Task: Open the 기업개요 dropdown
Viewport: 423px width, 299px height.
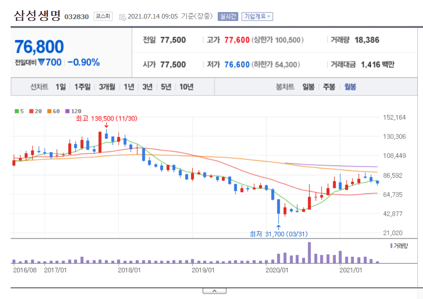Action: pos(257,16)
